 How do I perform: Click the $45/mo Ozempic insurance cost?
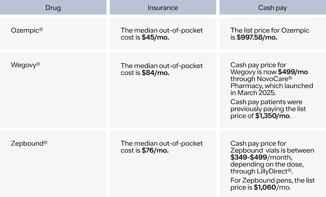[x=155, y=37]
